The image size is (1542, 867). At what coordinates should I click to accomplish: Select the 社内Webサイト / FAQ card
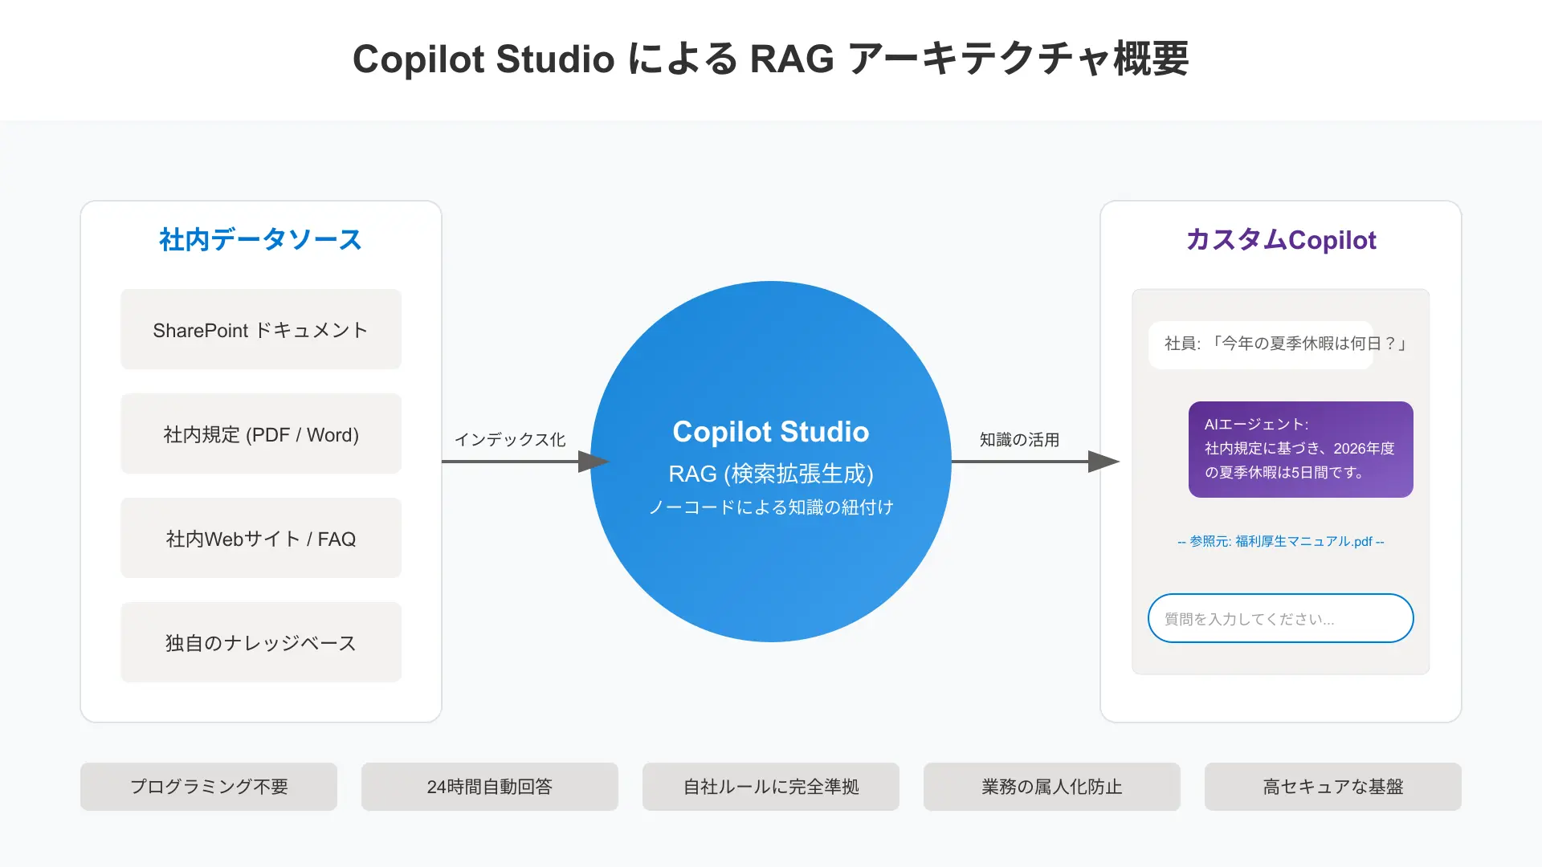pos(261,538)
